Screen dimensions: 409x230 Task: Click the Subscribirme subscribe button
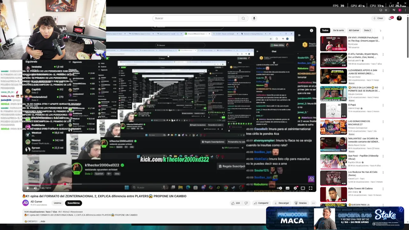(x=73, y=203)
